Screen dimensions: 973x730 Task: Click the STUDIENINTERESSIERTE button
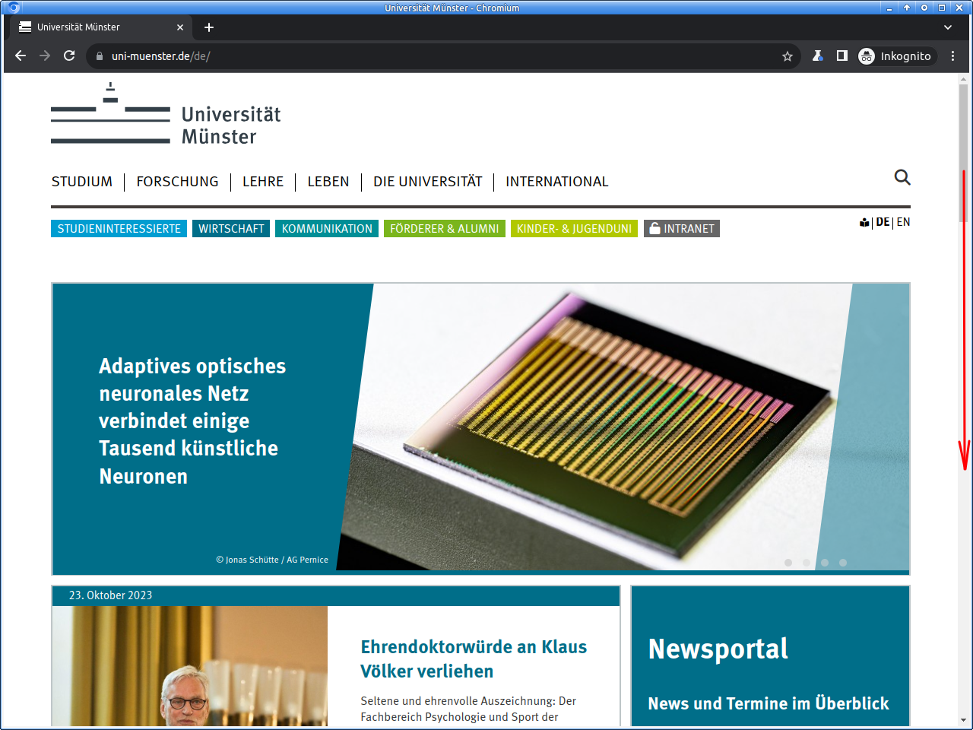click(119, 229)
